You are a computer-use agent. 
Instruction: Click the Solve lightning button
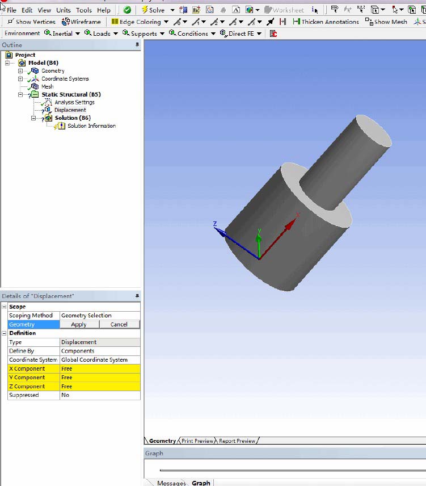pos(153,10)
